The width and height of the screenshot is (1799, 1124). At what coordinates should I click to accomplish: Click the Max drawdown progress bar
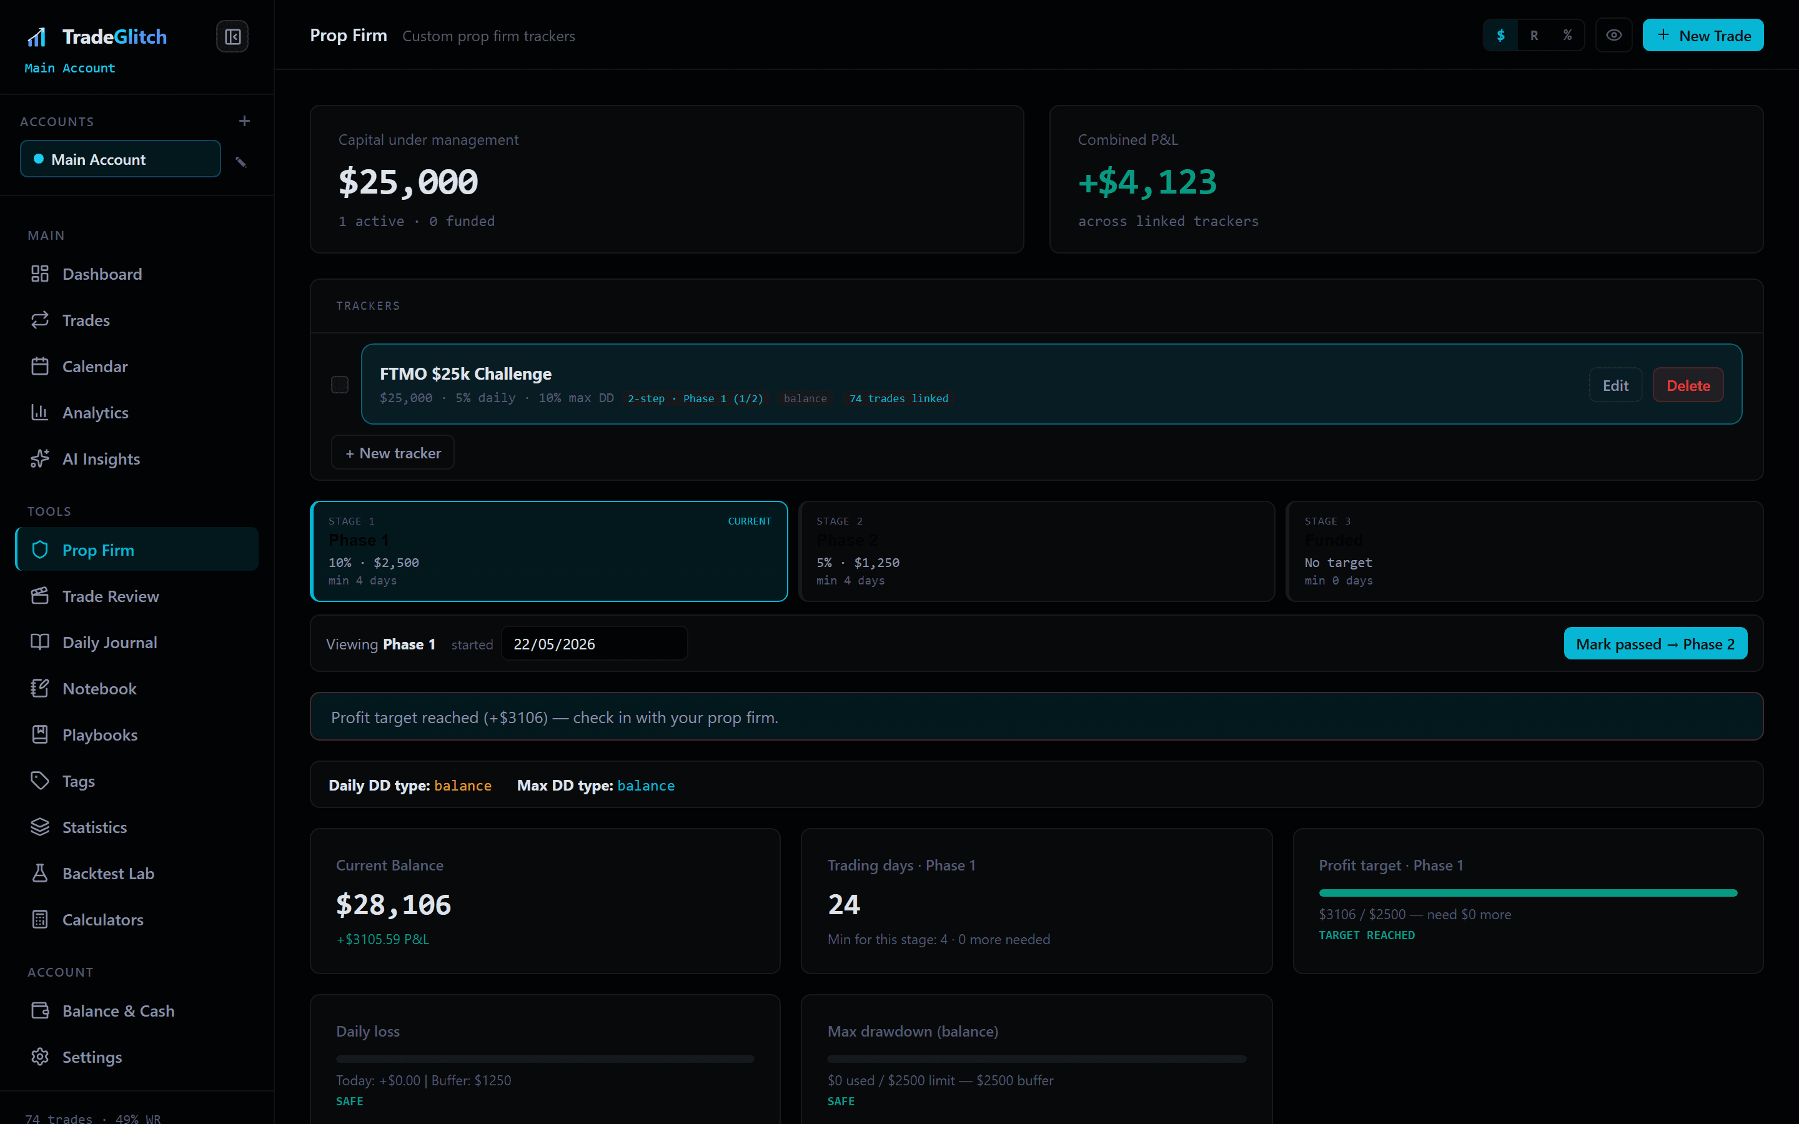(x=1036, y=1058)
